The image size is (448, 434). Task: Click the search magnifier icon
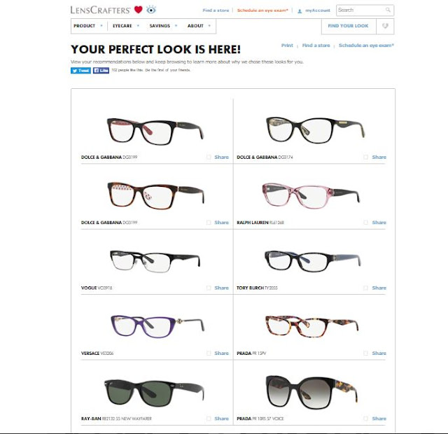(388, 10)
